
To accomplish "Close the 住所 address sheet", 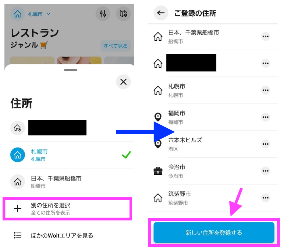I will (123, 82).
